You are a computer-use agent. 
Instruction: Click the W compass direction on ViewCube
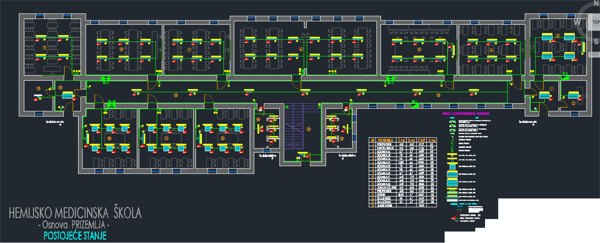point(577,23)
